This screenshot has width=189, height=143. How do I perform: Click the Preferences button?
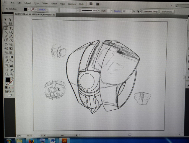coord(167,12)
